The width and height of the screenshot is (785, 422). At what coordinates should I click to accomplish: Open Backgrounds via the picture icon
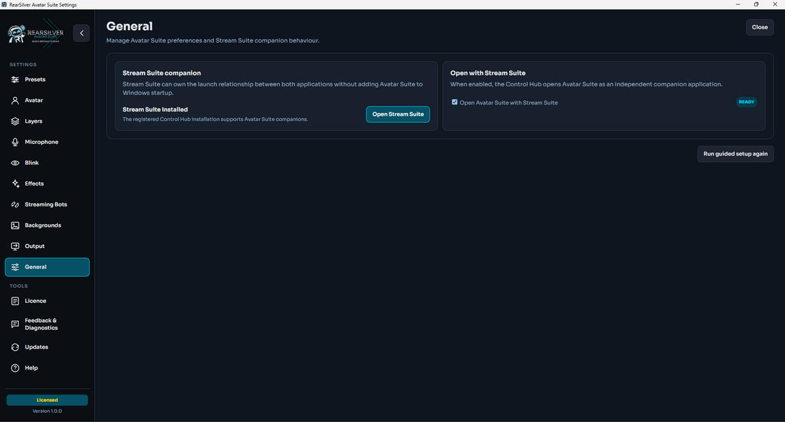16,225
